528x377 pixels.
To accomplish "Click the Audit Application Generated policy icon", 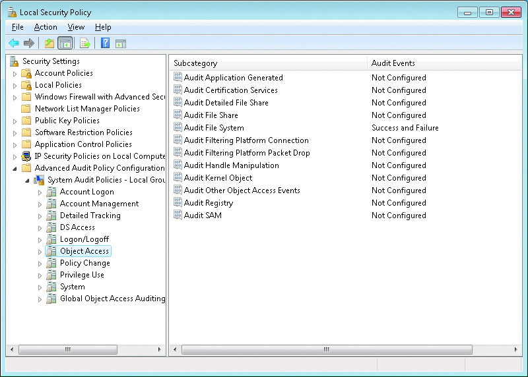I will pos(178,77).
